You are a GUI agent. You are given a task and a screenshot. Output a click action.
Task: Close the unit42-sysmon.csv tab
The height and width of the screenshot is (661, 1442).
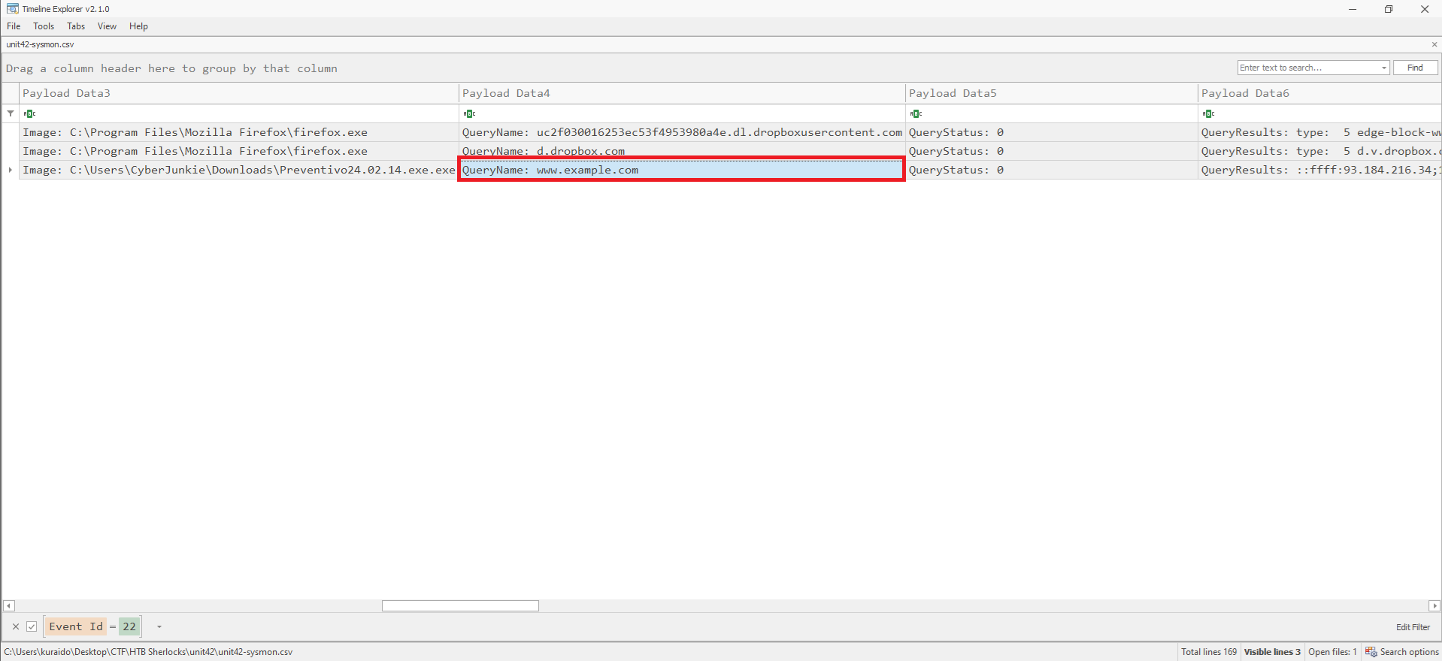(x=1434, y=44)
